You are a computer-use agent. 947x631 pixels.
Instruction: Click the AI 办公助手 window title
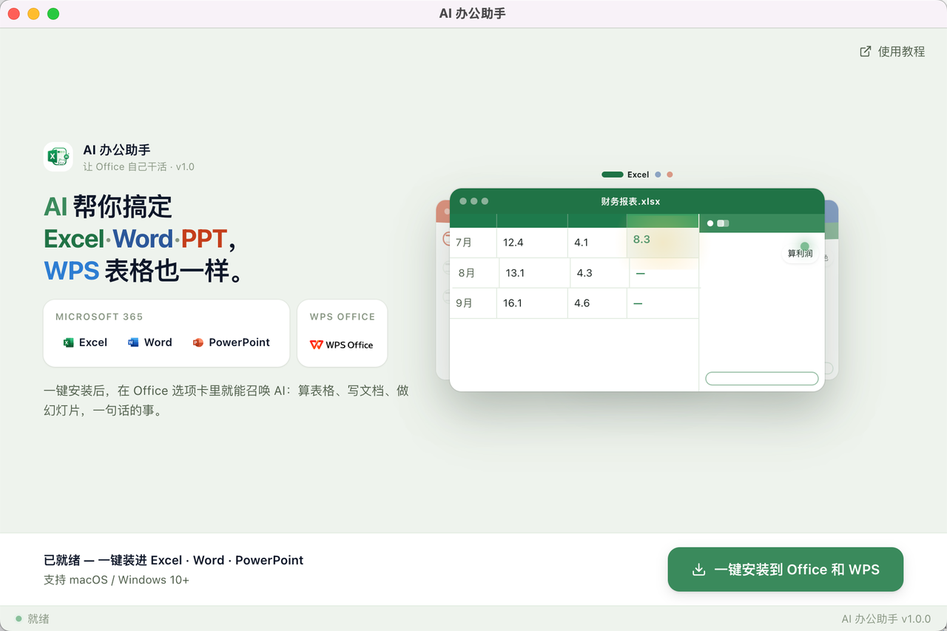pyautogui.click(x=473, y=13)
